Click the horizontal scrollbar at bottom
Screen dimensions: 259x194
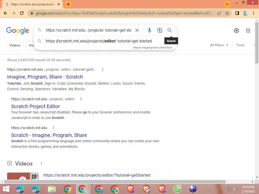point(115,182)
